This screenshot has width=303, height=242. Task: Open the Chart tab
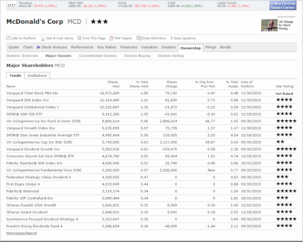click(28, 47)
